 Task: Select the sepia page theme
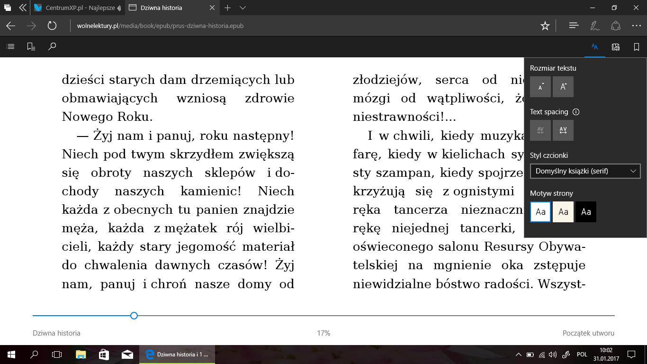(x=563, y=212)
